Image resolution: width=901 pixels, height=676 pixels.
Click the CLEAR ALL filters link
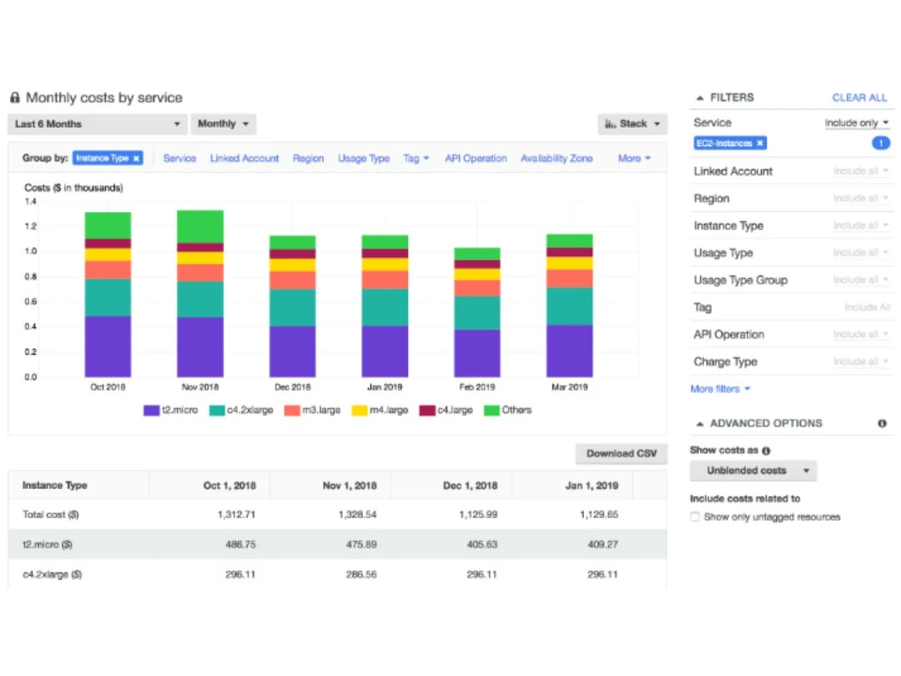[859, 98]
